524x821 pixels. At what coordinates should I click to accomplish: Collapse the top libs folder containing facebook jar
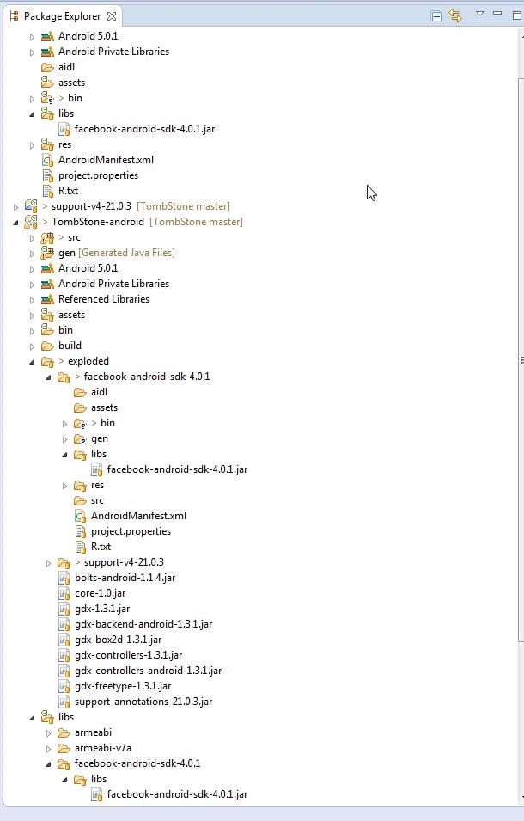coord(32,114)
